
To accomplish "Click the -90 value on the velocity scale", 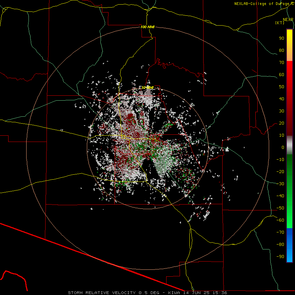I will (280, 257).
